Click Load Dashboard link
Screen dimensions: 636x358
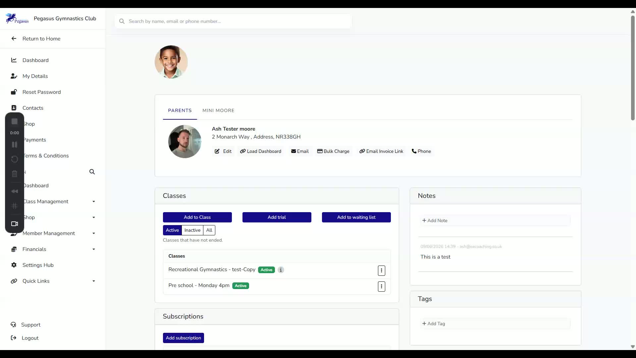pos(261,151)
